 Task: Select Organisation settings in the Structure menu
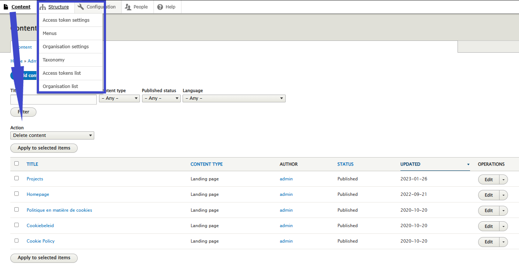(66, 46)
